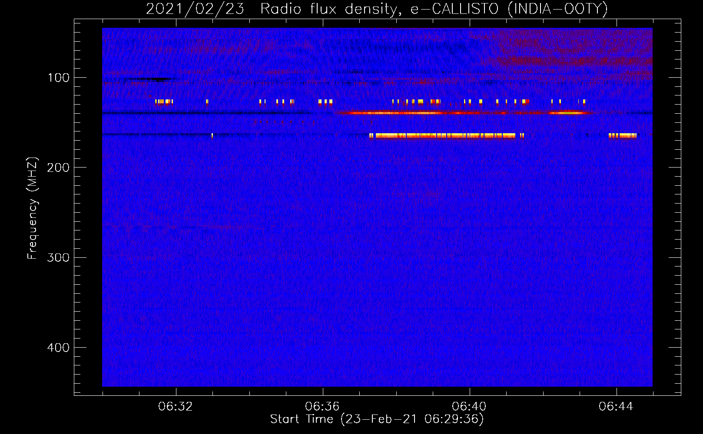Click the 06:36 time tick label
Image resolution: width=703 pixels, height=434 pixels.
[322, 407]
